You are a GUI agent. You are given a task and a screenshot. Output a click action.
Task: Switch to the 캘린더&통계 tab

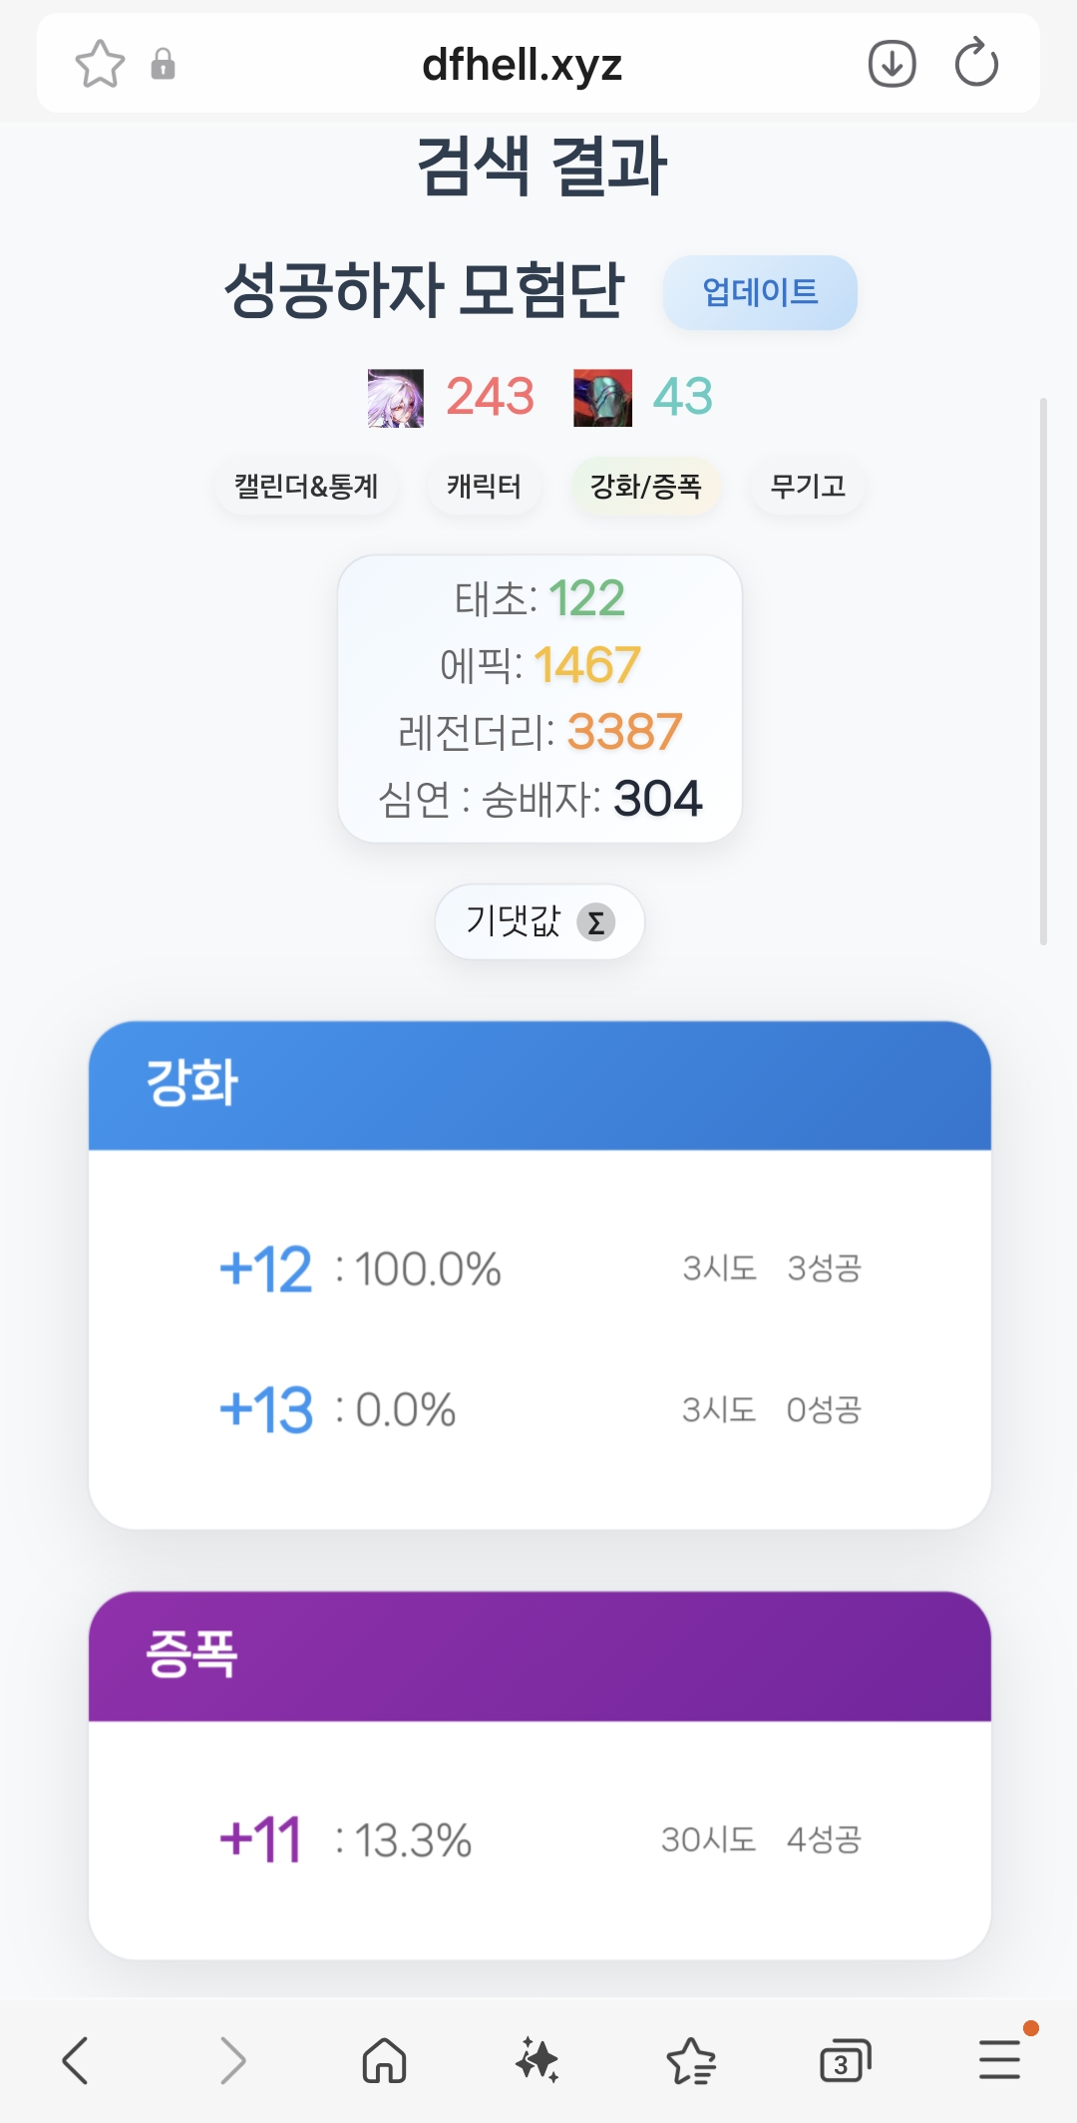pyautogui.click(x=306, y=487)
